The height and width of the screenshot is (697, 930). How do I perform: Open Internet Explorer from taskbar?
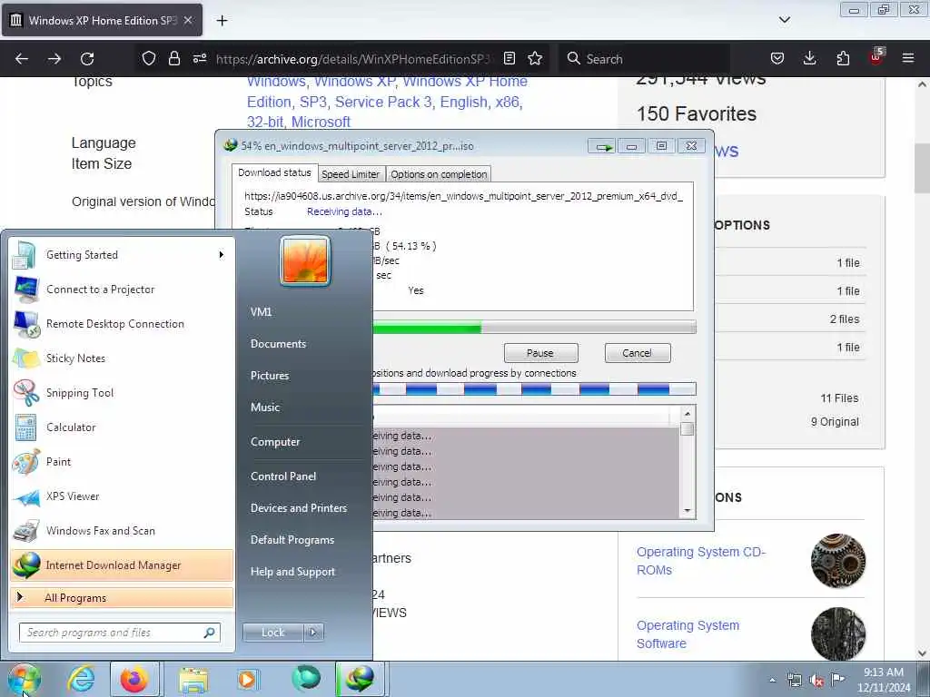81,679
